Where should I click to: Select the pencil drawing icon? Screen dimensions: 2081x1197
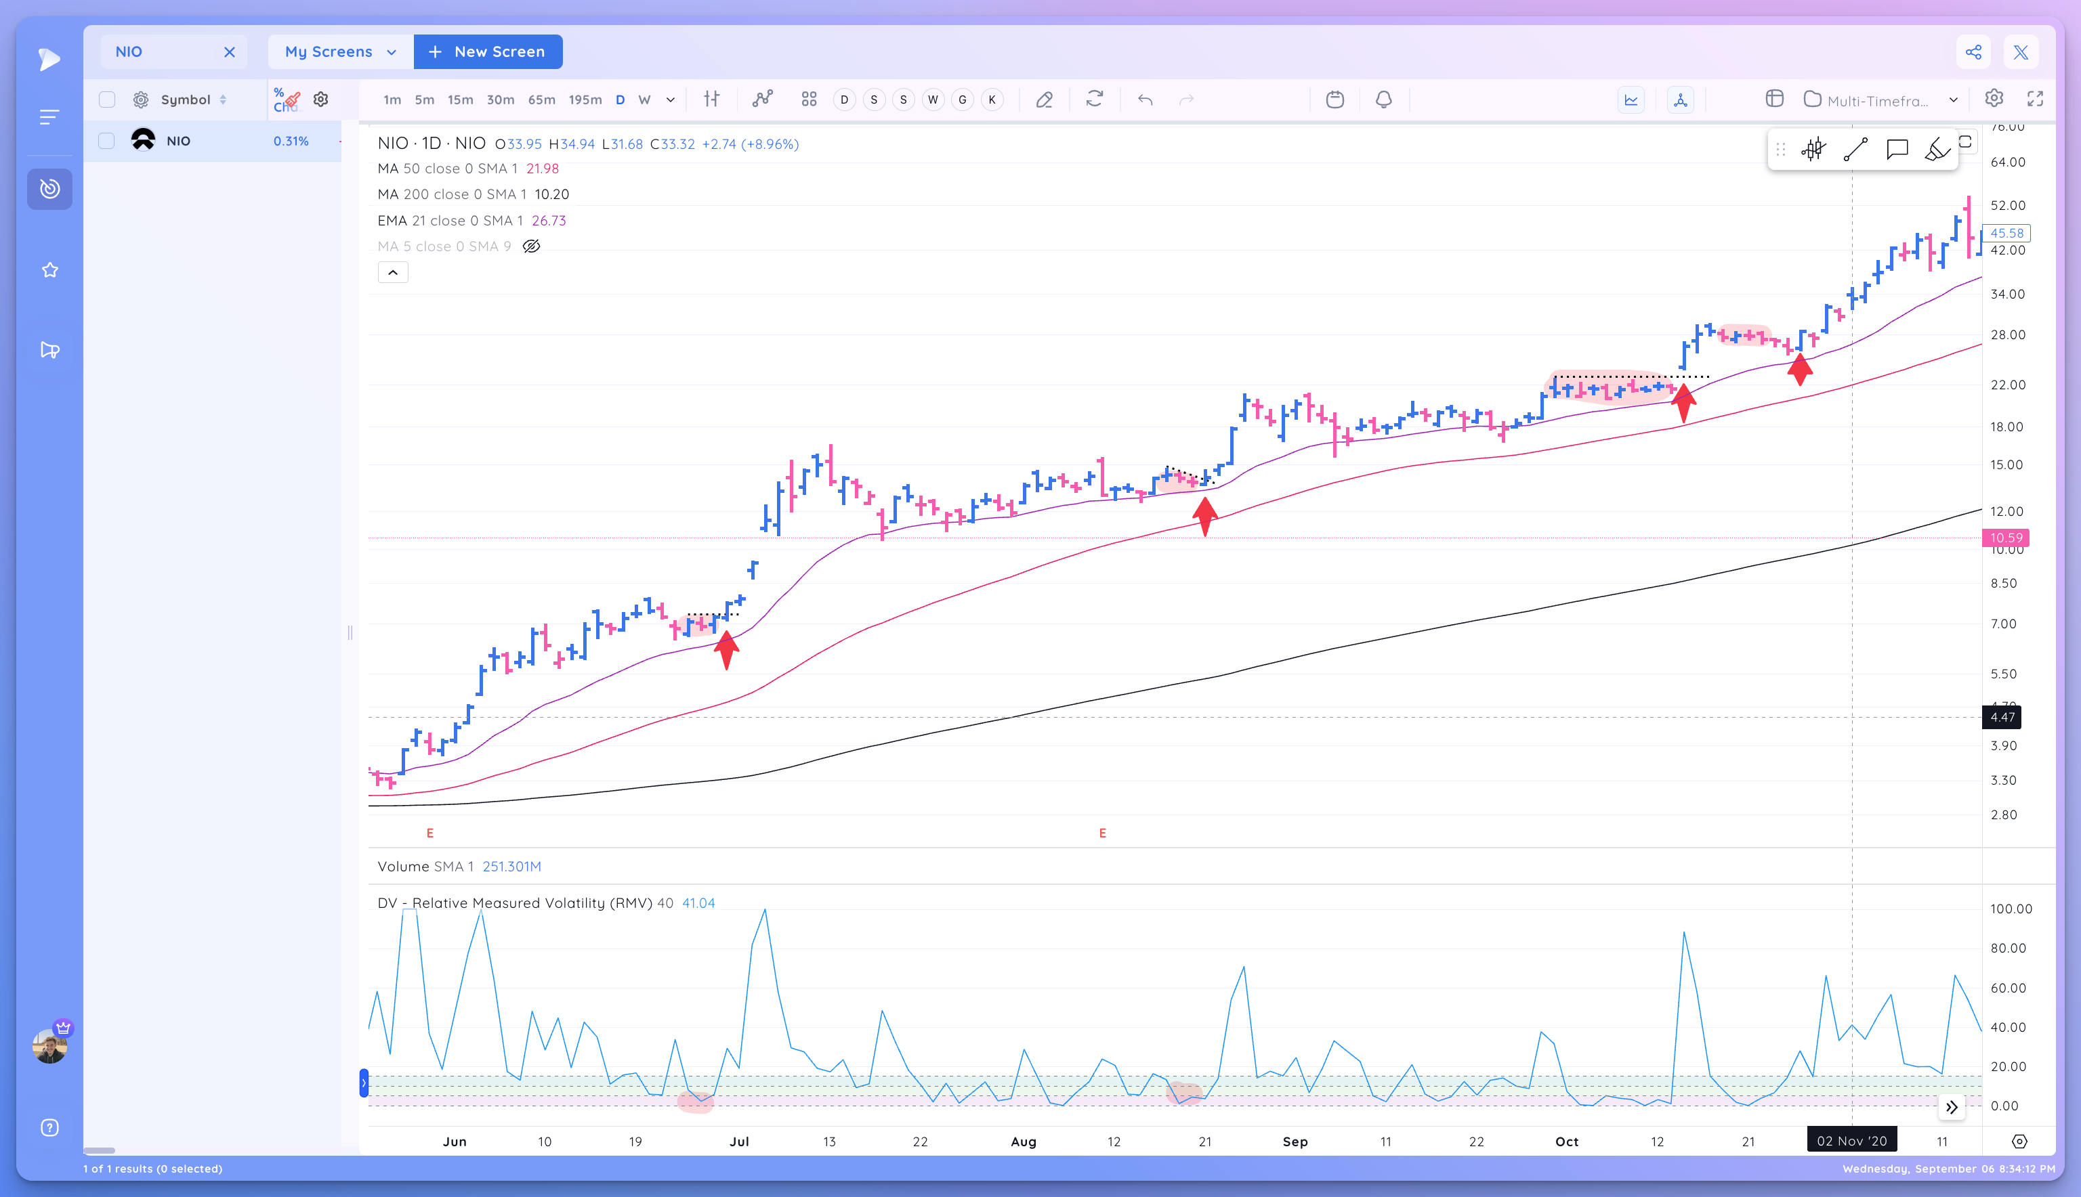tap(1044, 99)
